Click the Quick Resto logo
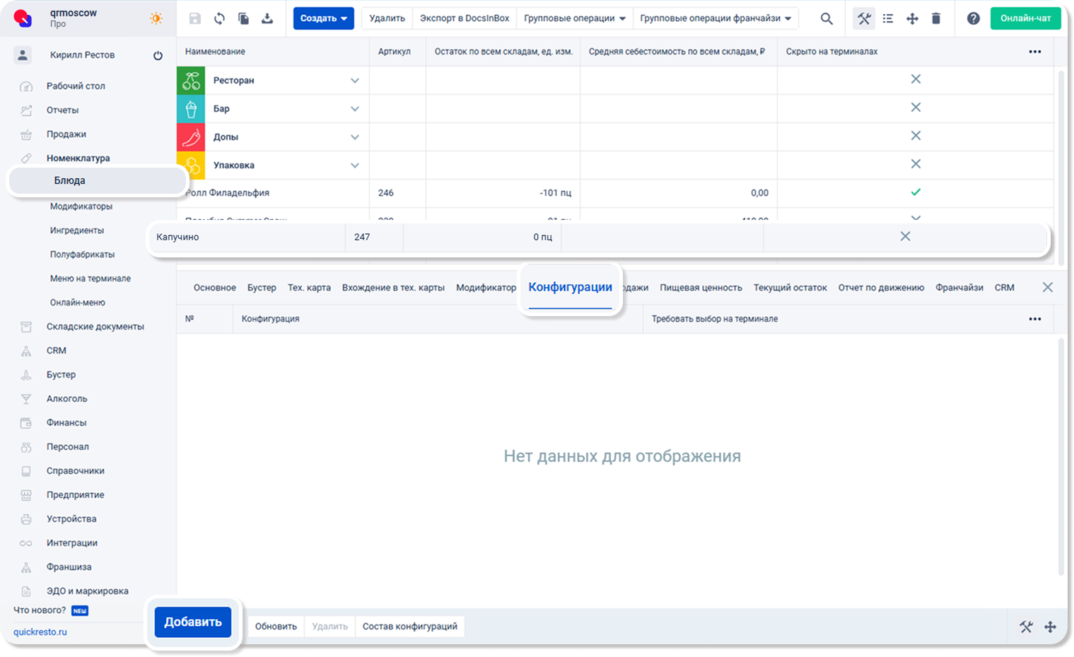Screen dimensions: 1074x657 [23, 18]
